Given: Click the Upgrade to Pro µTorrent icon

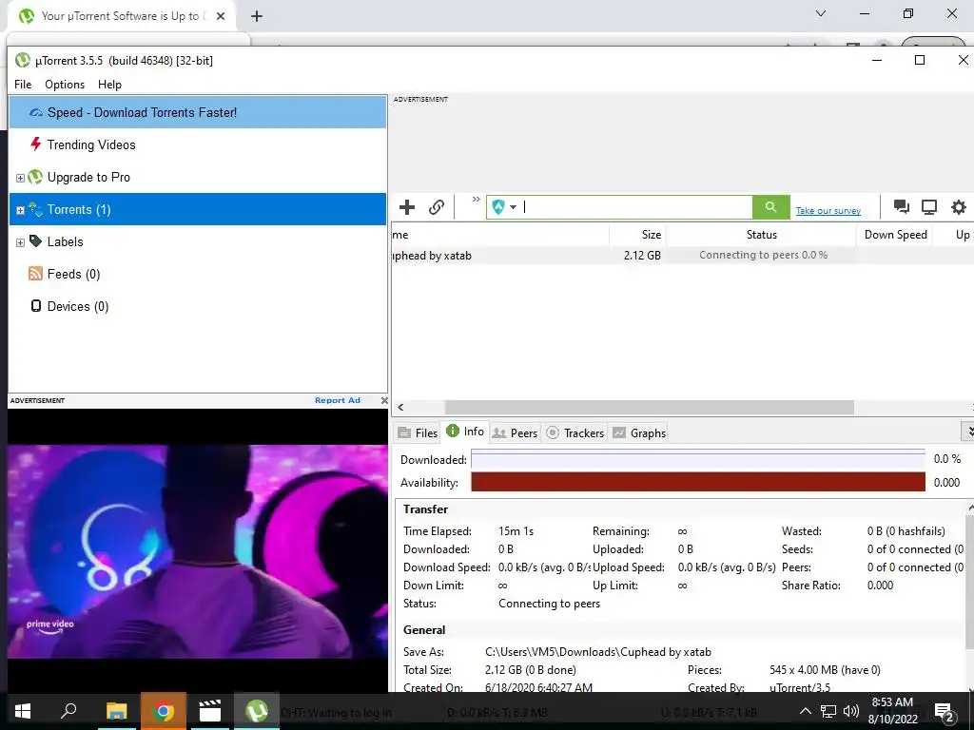Looking at the screenshot, I should tap(35, 177).
